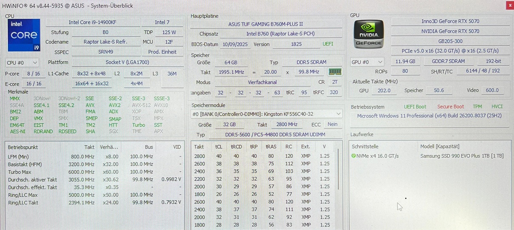This screenshot has width=514, height=230.
Task: Click the tRFC value 320
Action: point(334,93)
